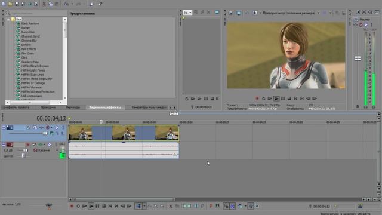
Task: Save preview snapshot to file
Action: (344, 13)
